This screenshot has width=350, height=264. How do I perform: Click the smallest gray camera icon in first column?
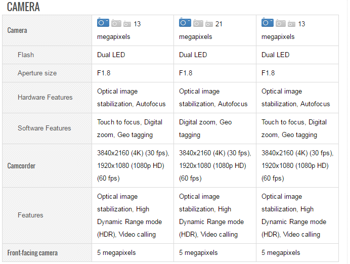(127, 24)
